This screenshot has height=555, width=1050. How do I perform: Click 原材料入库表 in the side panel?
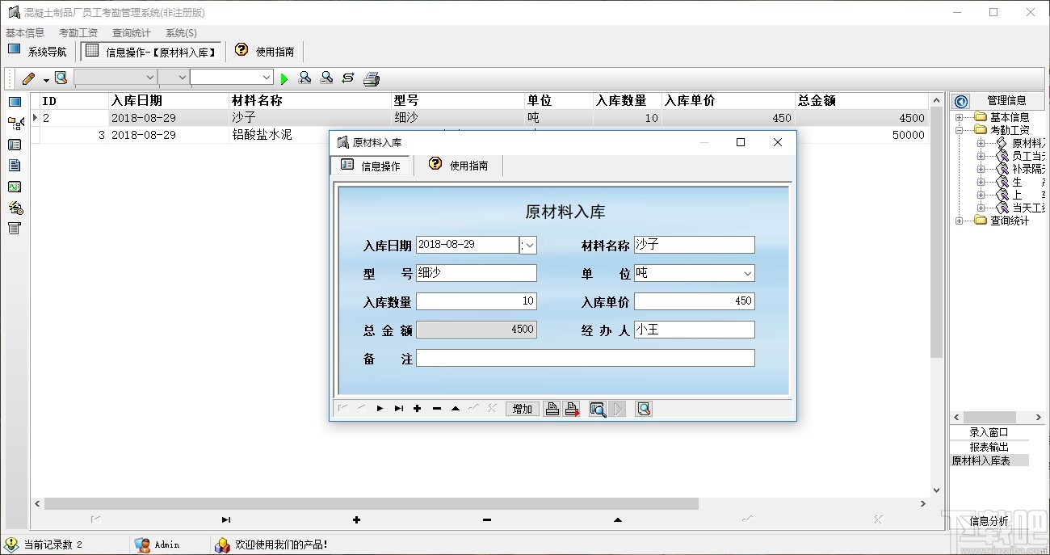989,460
